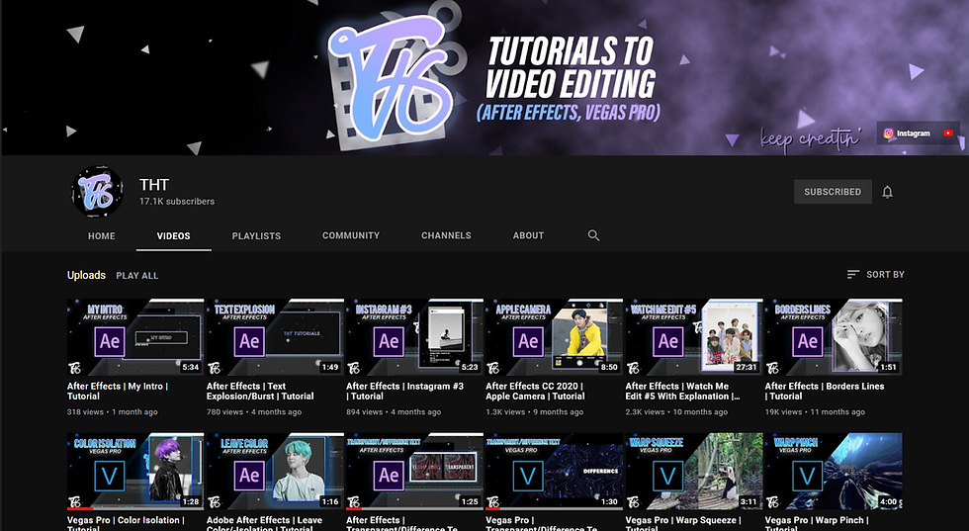
Task: Click the Uploads heading
Action: tap(87, 275)
